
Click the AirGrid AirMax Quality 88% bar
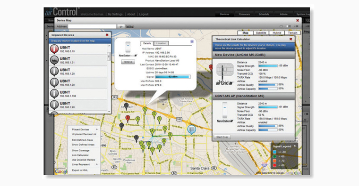[268, 85]
